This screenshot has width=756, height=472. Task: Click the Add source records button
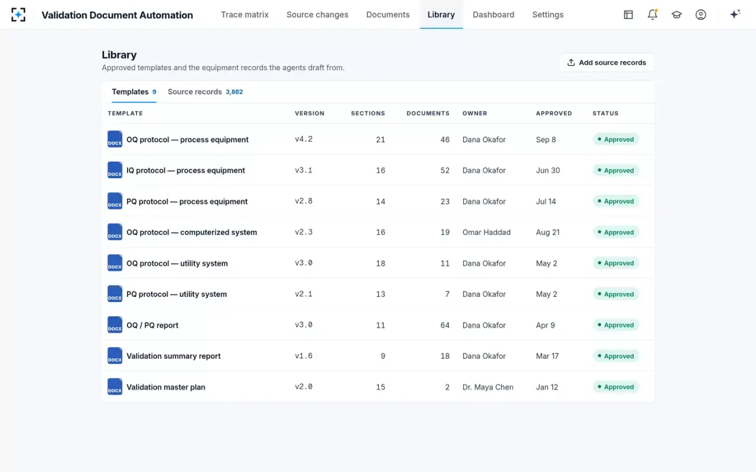607,63
